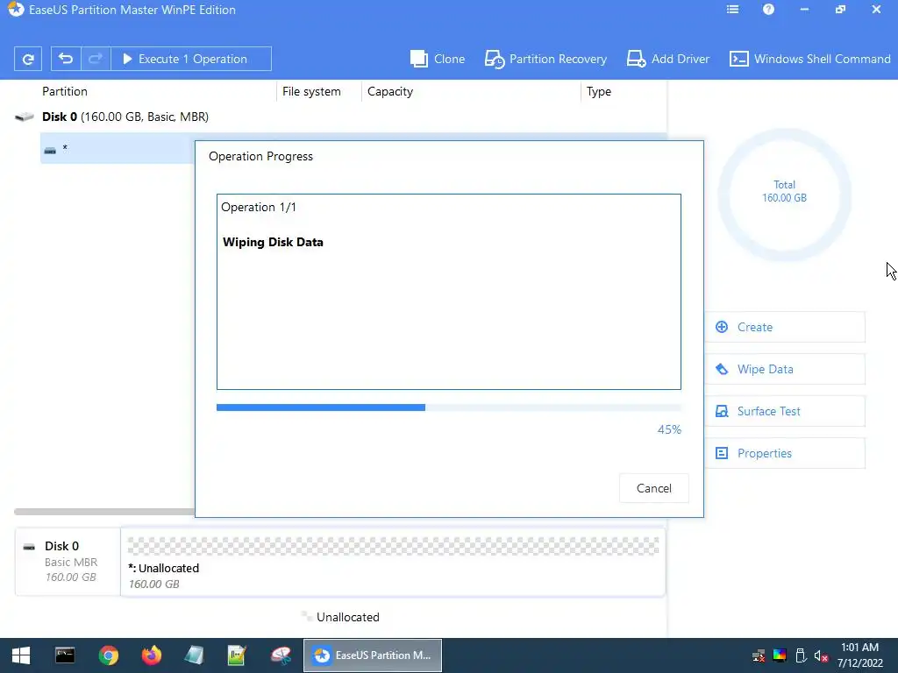Undo the last pending operation

66,59
